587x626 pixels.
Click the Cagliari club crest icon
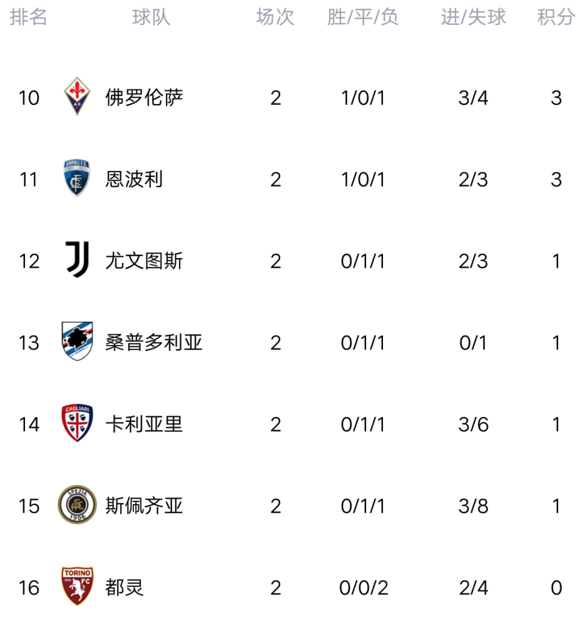(77, 424)
